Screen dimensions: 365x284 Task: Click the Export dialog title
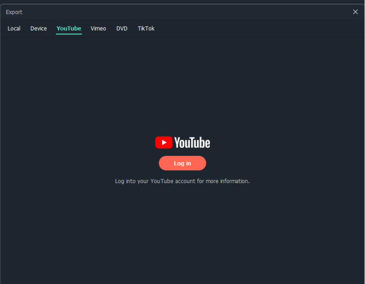point(14,12)
